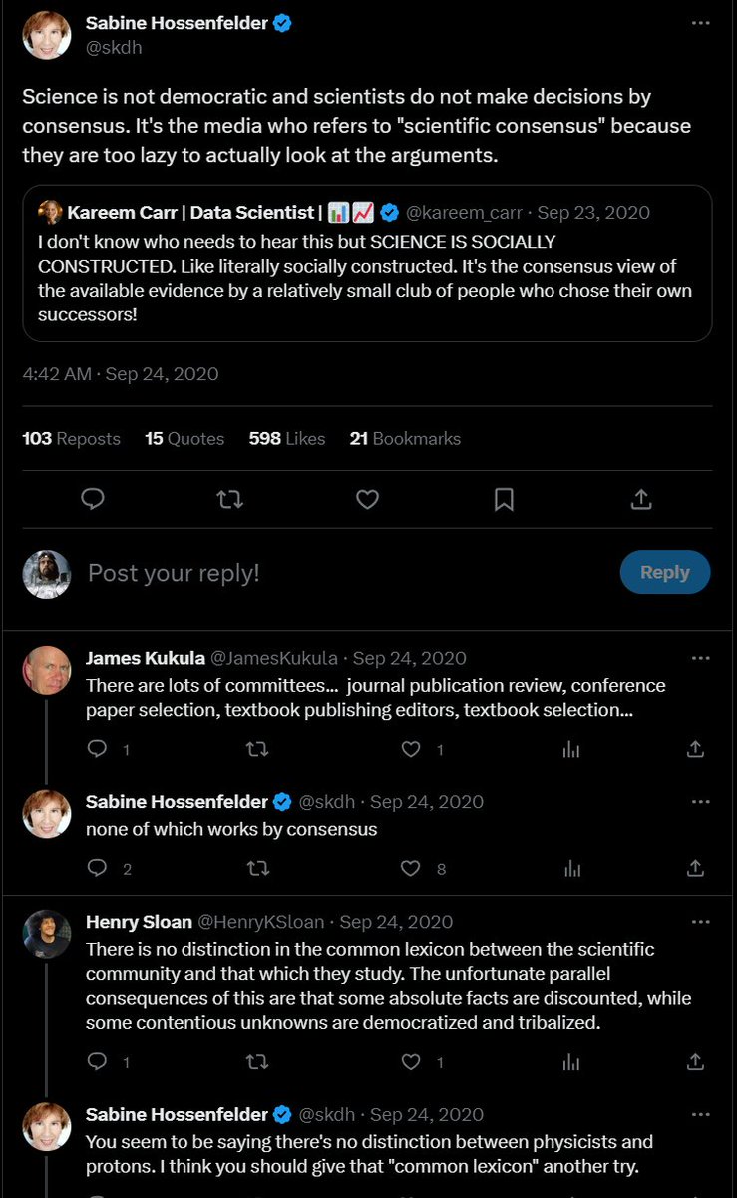Share the main tweet via upload icon

point(642,499)
